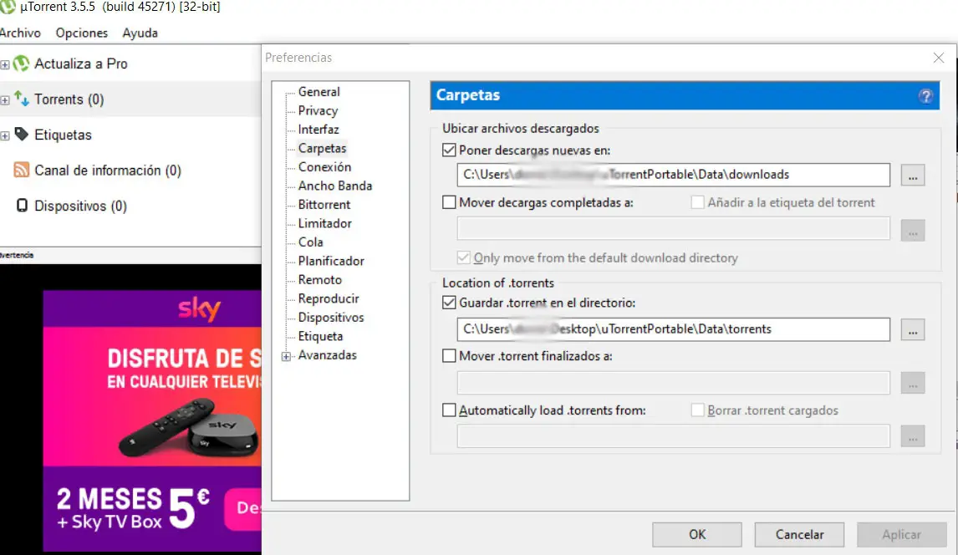This screenshot has height=555, width=958.
Task: Select Conexión in preferences tree
Action: click(324, 166)
